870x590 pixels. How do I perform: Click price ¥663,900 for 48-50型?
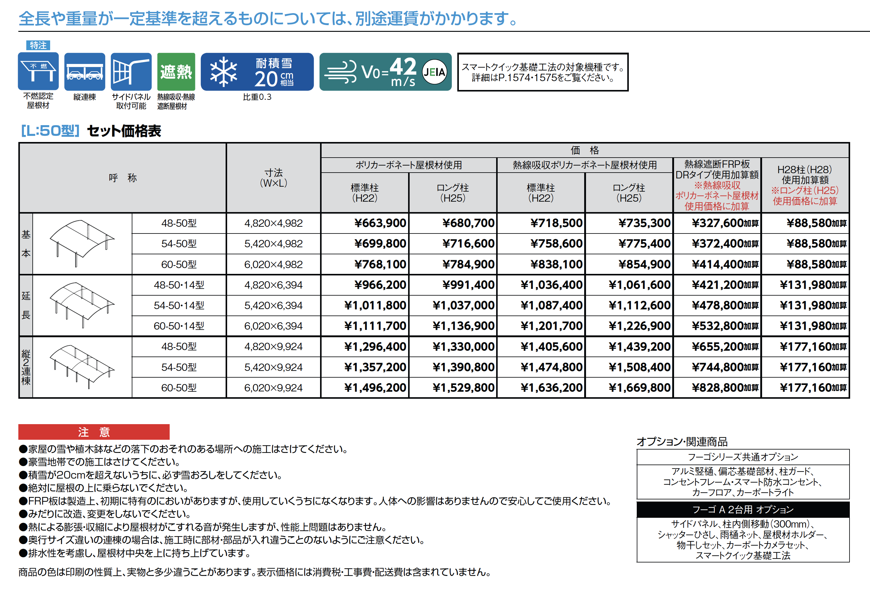[x=380, y=223]
